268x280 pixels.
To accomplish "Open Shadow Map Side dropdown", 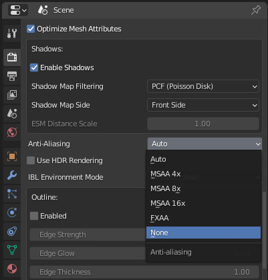I will pos(203,105).
